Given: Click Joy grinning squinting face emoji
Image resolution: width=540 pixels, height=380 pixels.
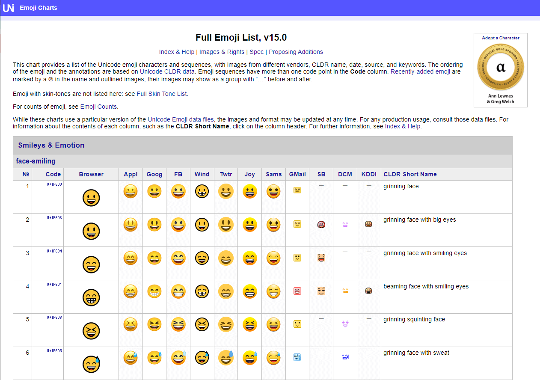Looking at the screenshot, I should (249, 325).
